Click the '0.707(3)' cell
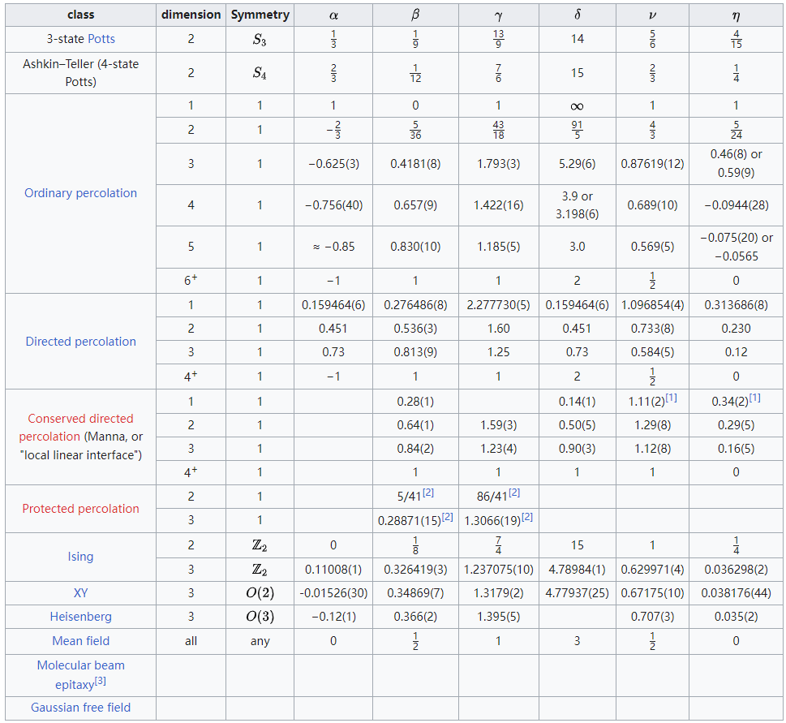The width and height of the screenshot is (786, 723). point(652,617)
